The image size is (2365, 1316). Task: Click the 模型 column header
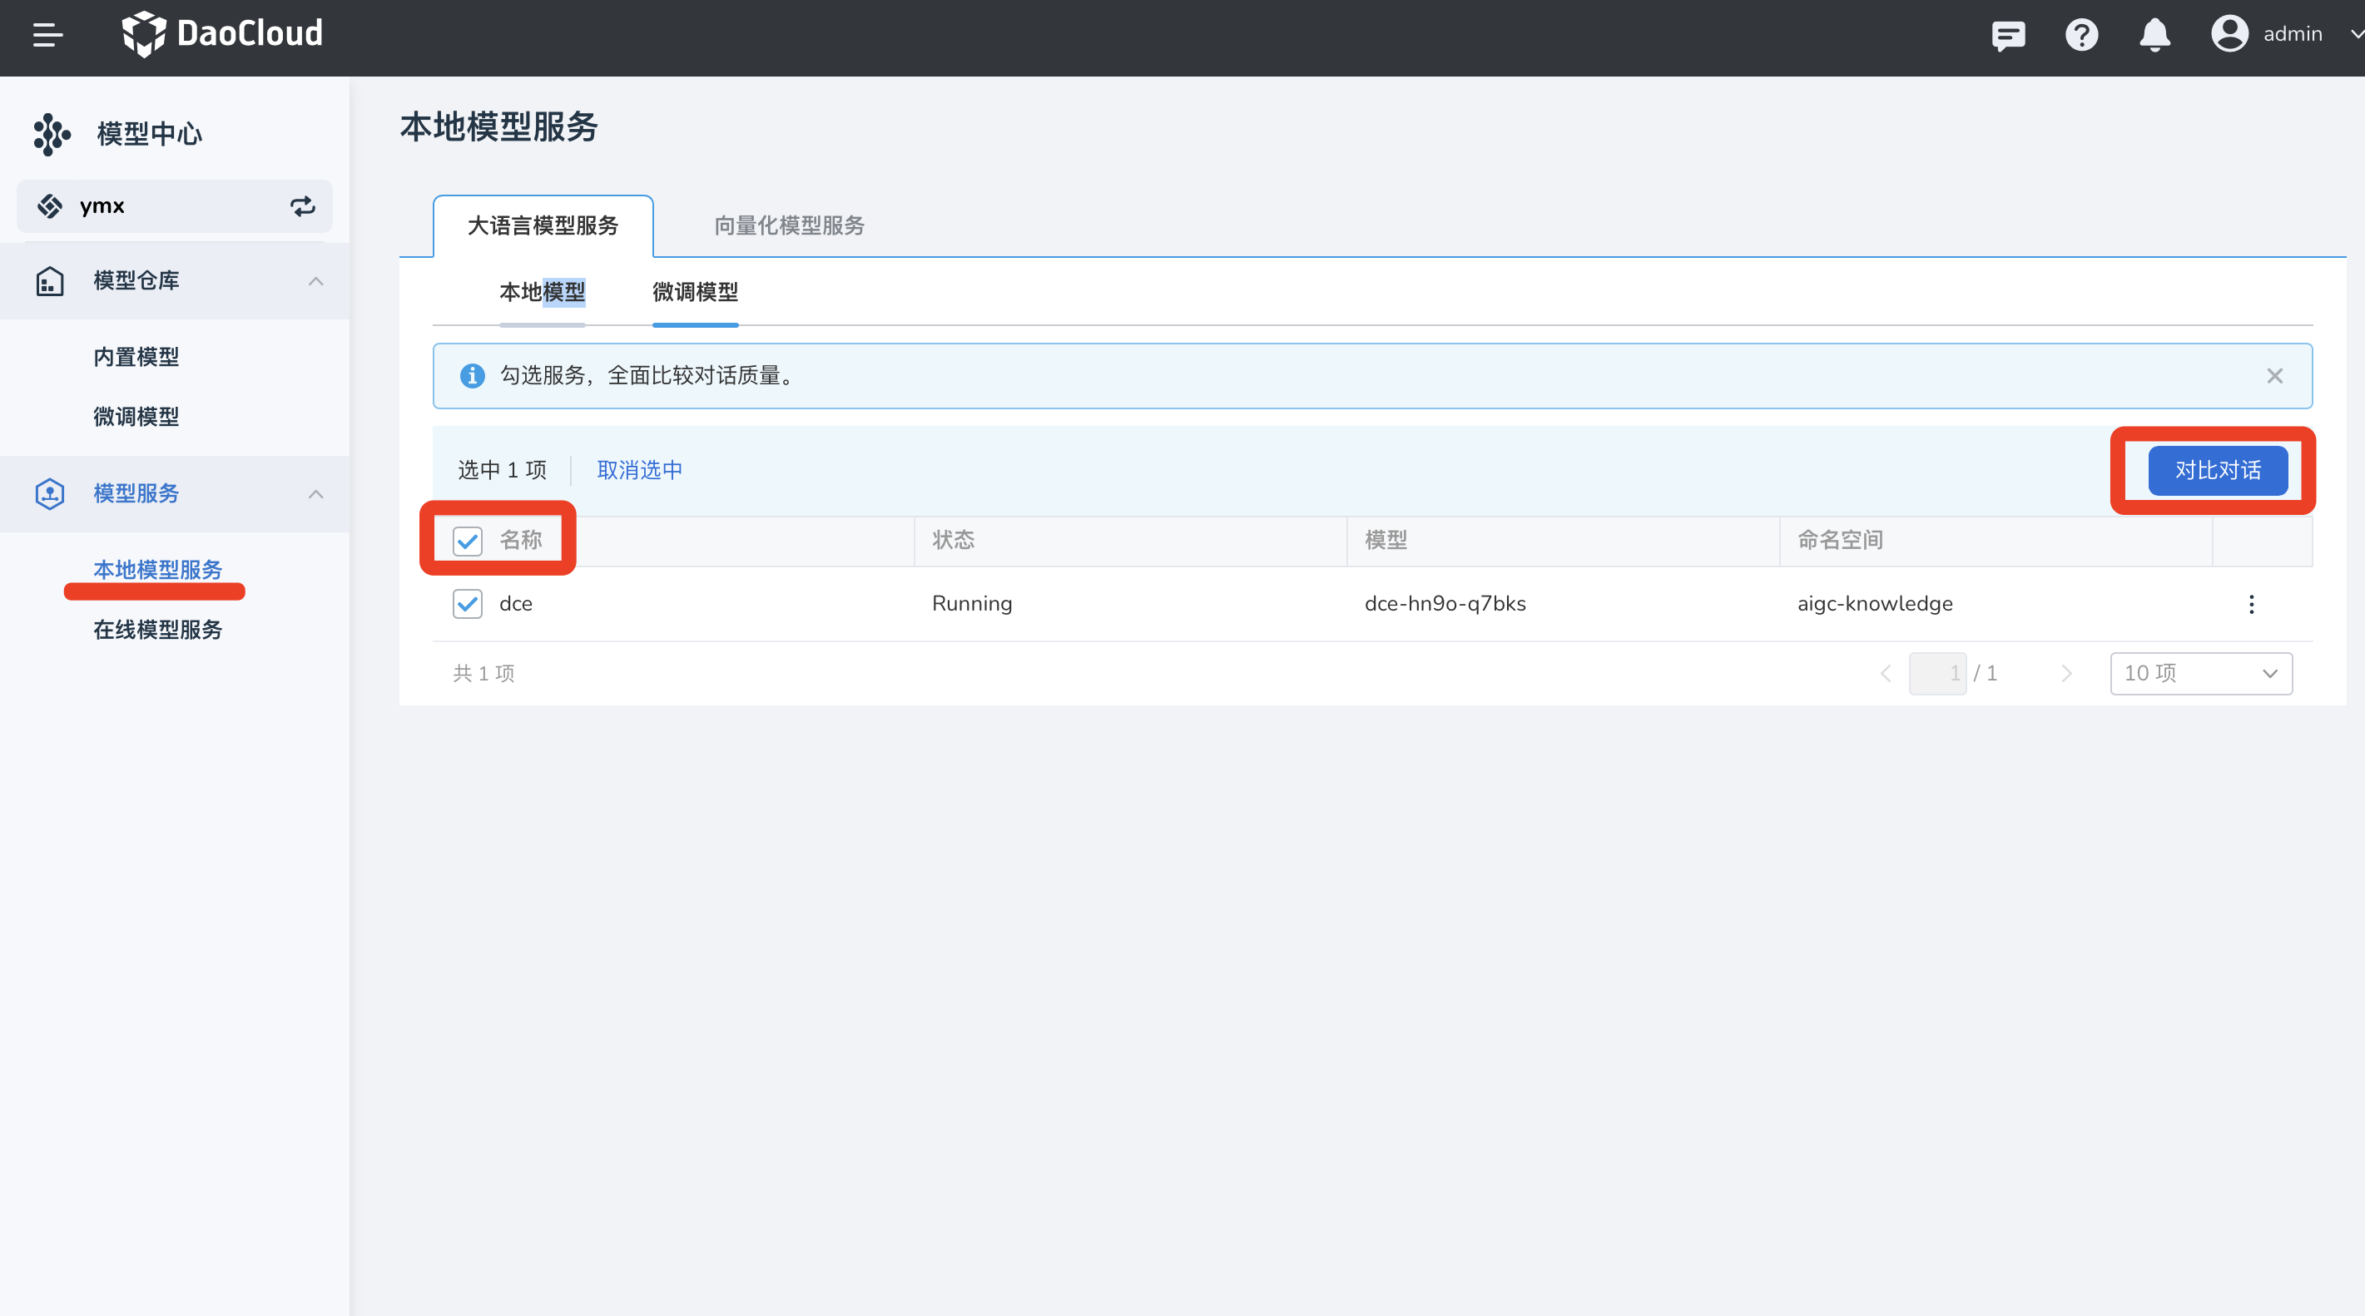coord(1386,540)
